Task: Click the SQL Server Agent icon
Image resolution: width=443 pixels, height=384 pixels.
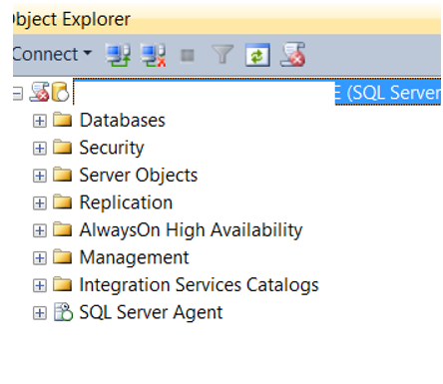Action: (63, 312)
